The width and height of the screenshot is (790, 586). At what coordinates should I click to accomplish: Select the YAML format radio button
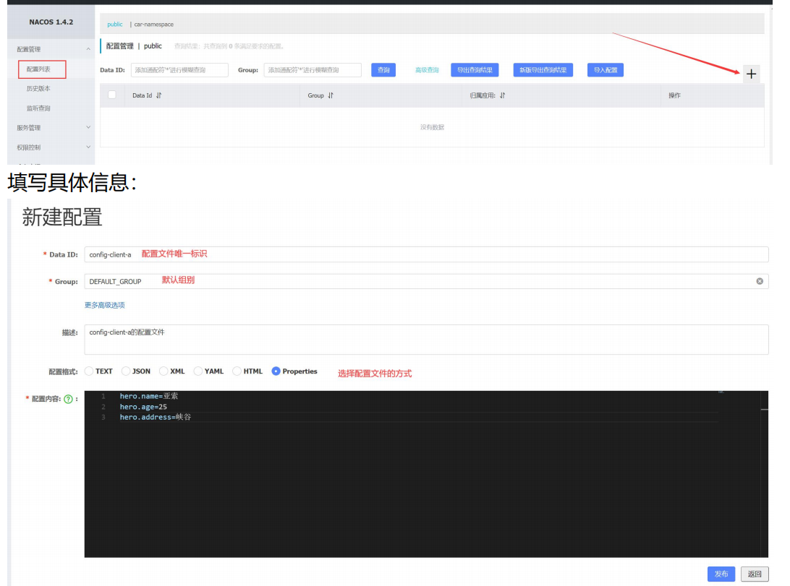point(198,371)
